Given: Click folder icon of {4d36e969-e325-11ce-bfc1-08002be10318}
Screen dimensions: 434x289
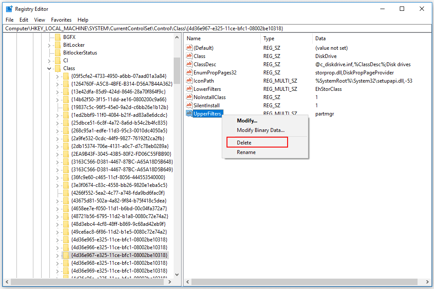Looking at the screenshot, I should coord(66,271).
